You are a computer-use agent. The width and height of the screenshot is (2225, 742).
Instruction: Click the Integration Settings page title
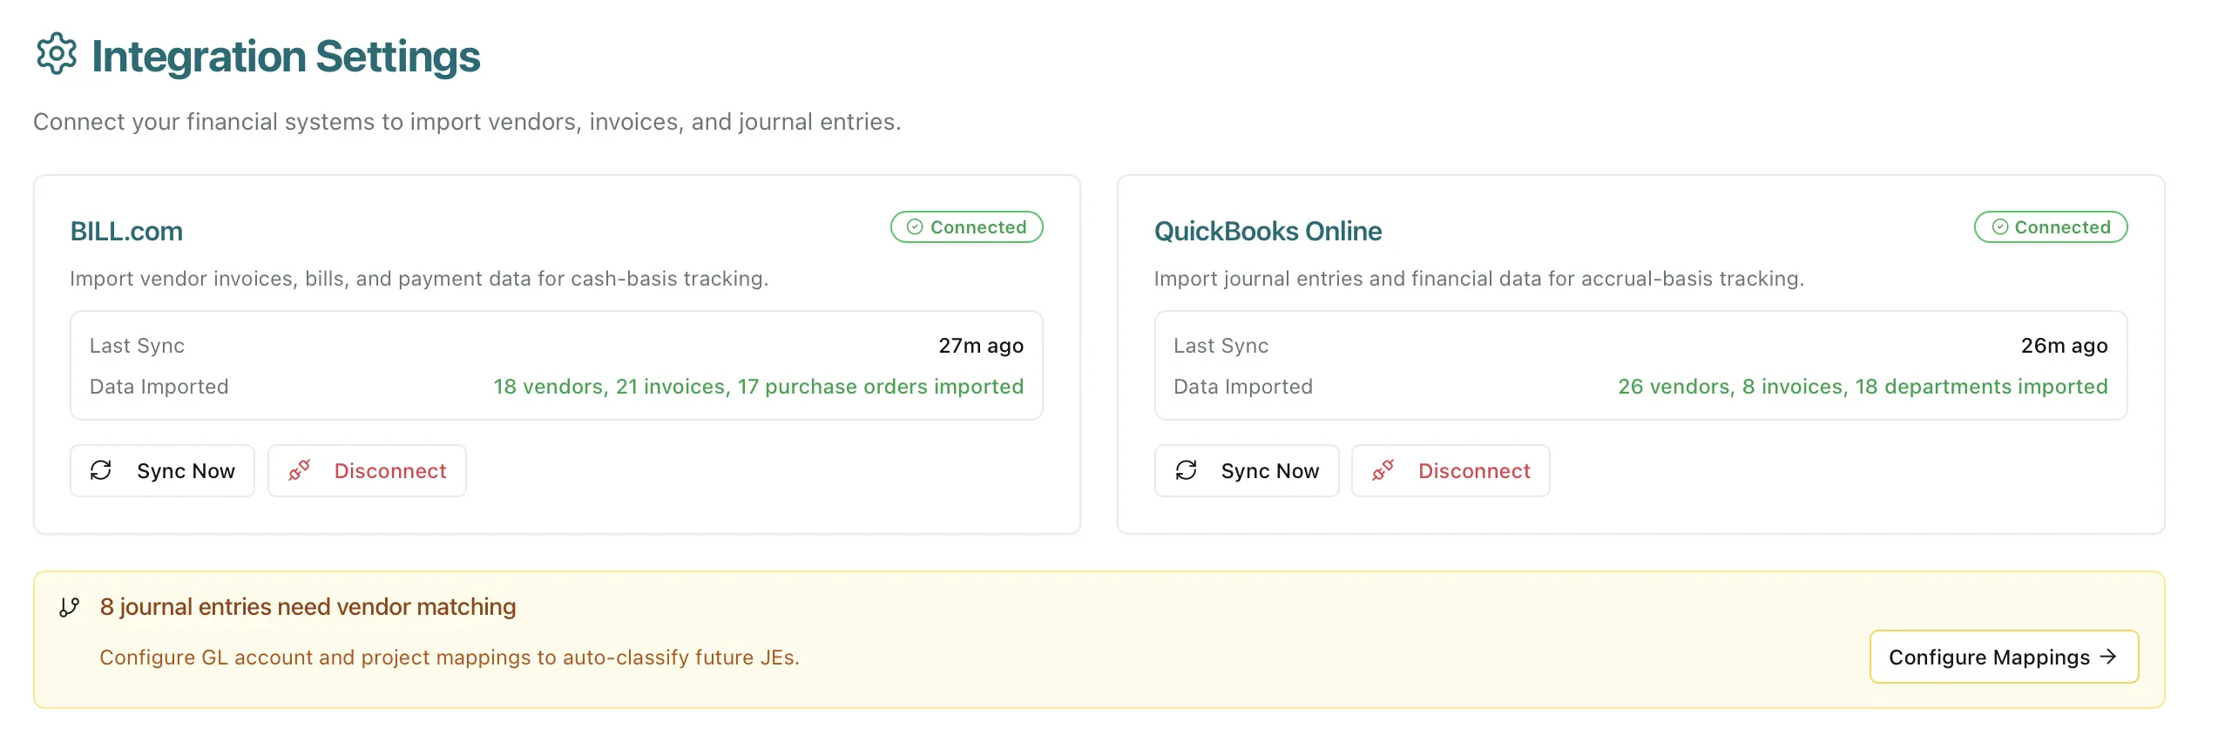(x=286, y=57)
